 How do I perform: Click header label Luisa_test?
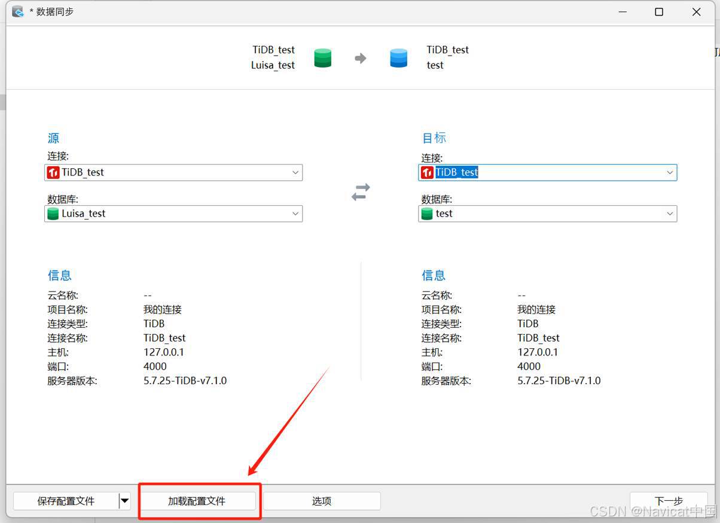pyautogui.click(x=273, y=65)
